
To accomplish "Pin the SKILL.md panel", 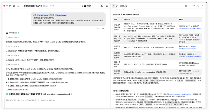I will [194, 6].
